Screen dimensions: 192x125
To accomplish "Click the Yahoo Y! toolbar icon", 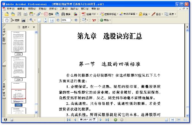I will pos(94,20).
